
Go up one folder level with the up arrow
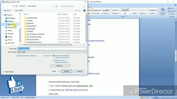[13, 6]
